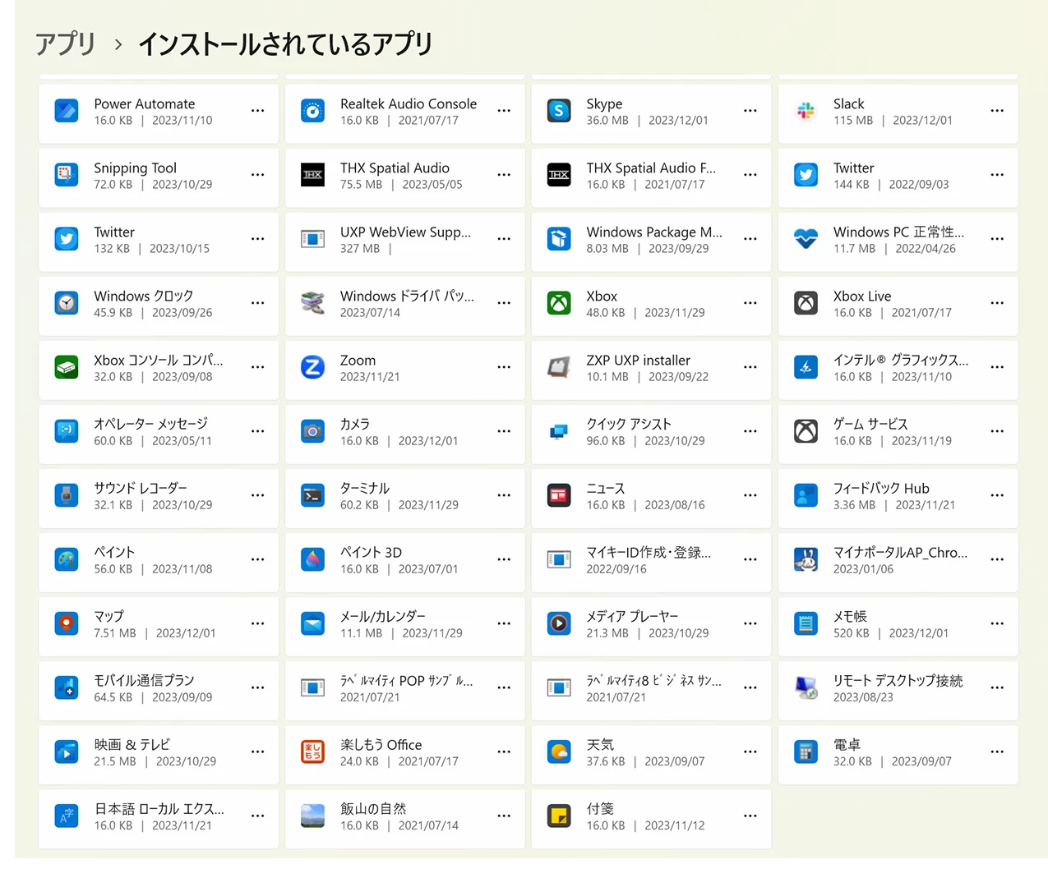This screenshot has height=887, width=1048.
Task: Click the Skype app icon
Action: tap(559, 110)
